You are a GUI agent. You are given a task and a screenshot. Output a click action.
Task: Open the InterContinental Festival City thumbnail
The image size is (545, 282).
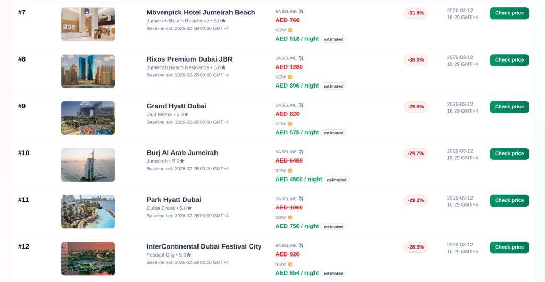tap(88, 258)
